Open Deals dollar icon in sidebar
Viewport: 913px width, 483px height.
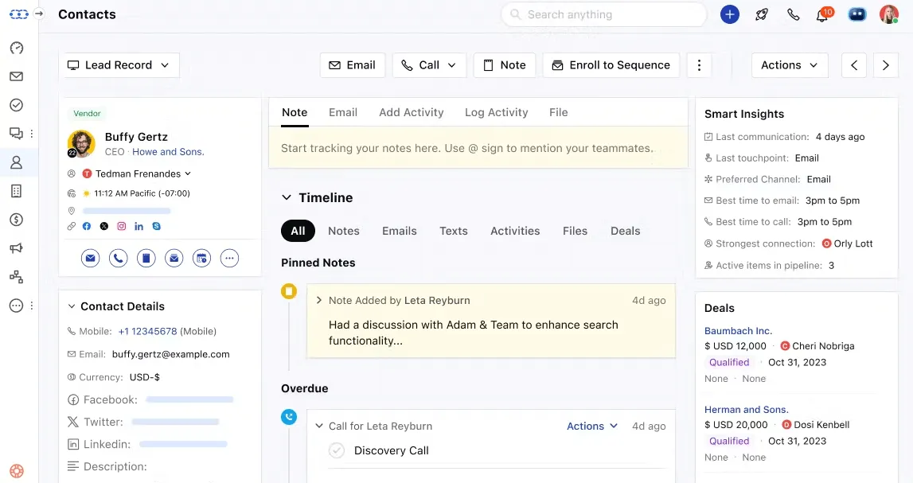click(x=16, y=220)
